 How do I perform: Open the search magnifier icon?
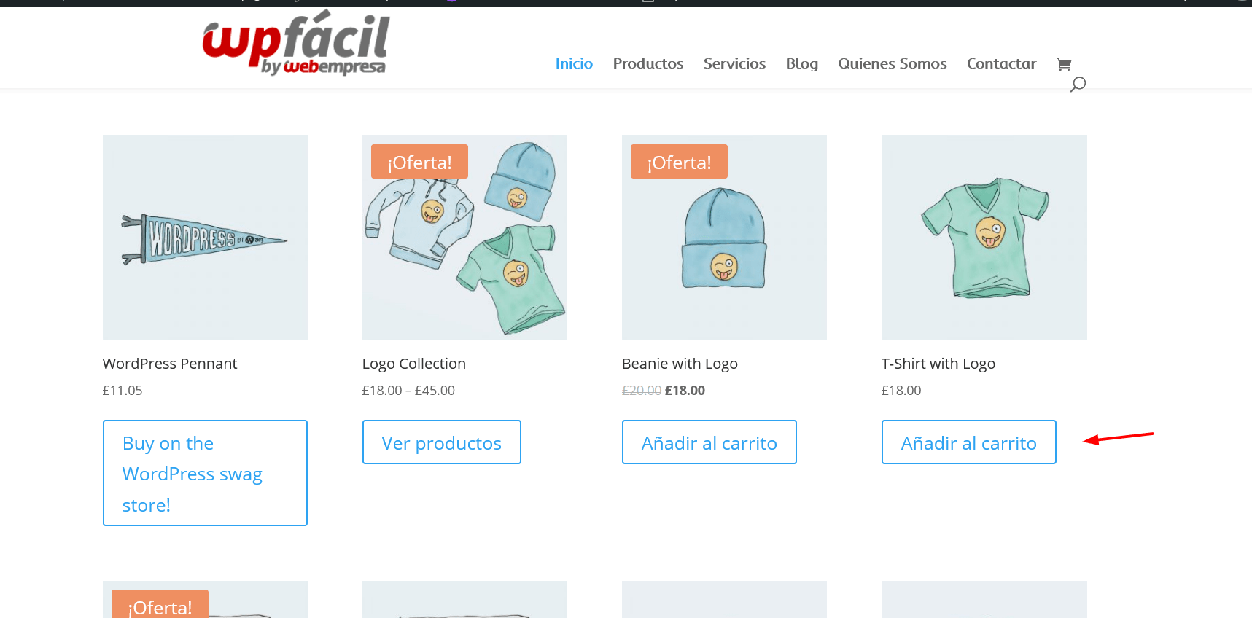tap(1078, 85)
